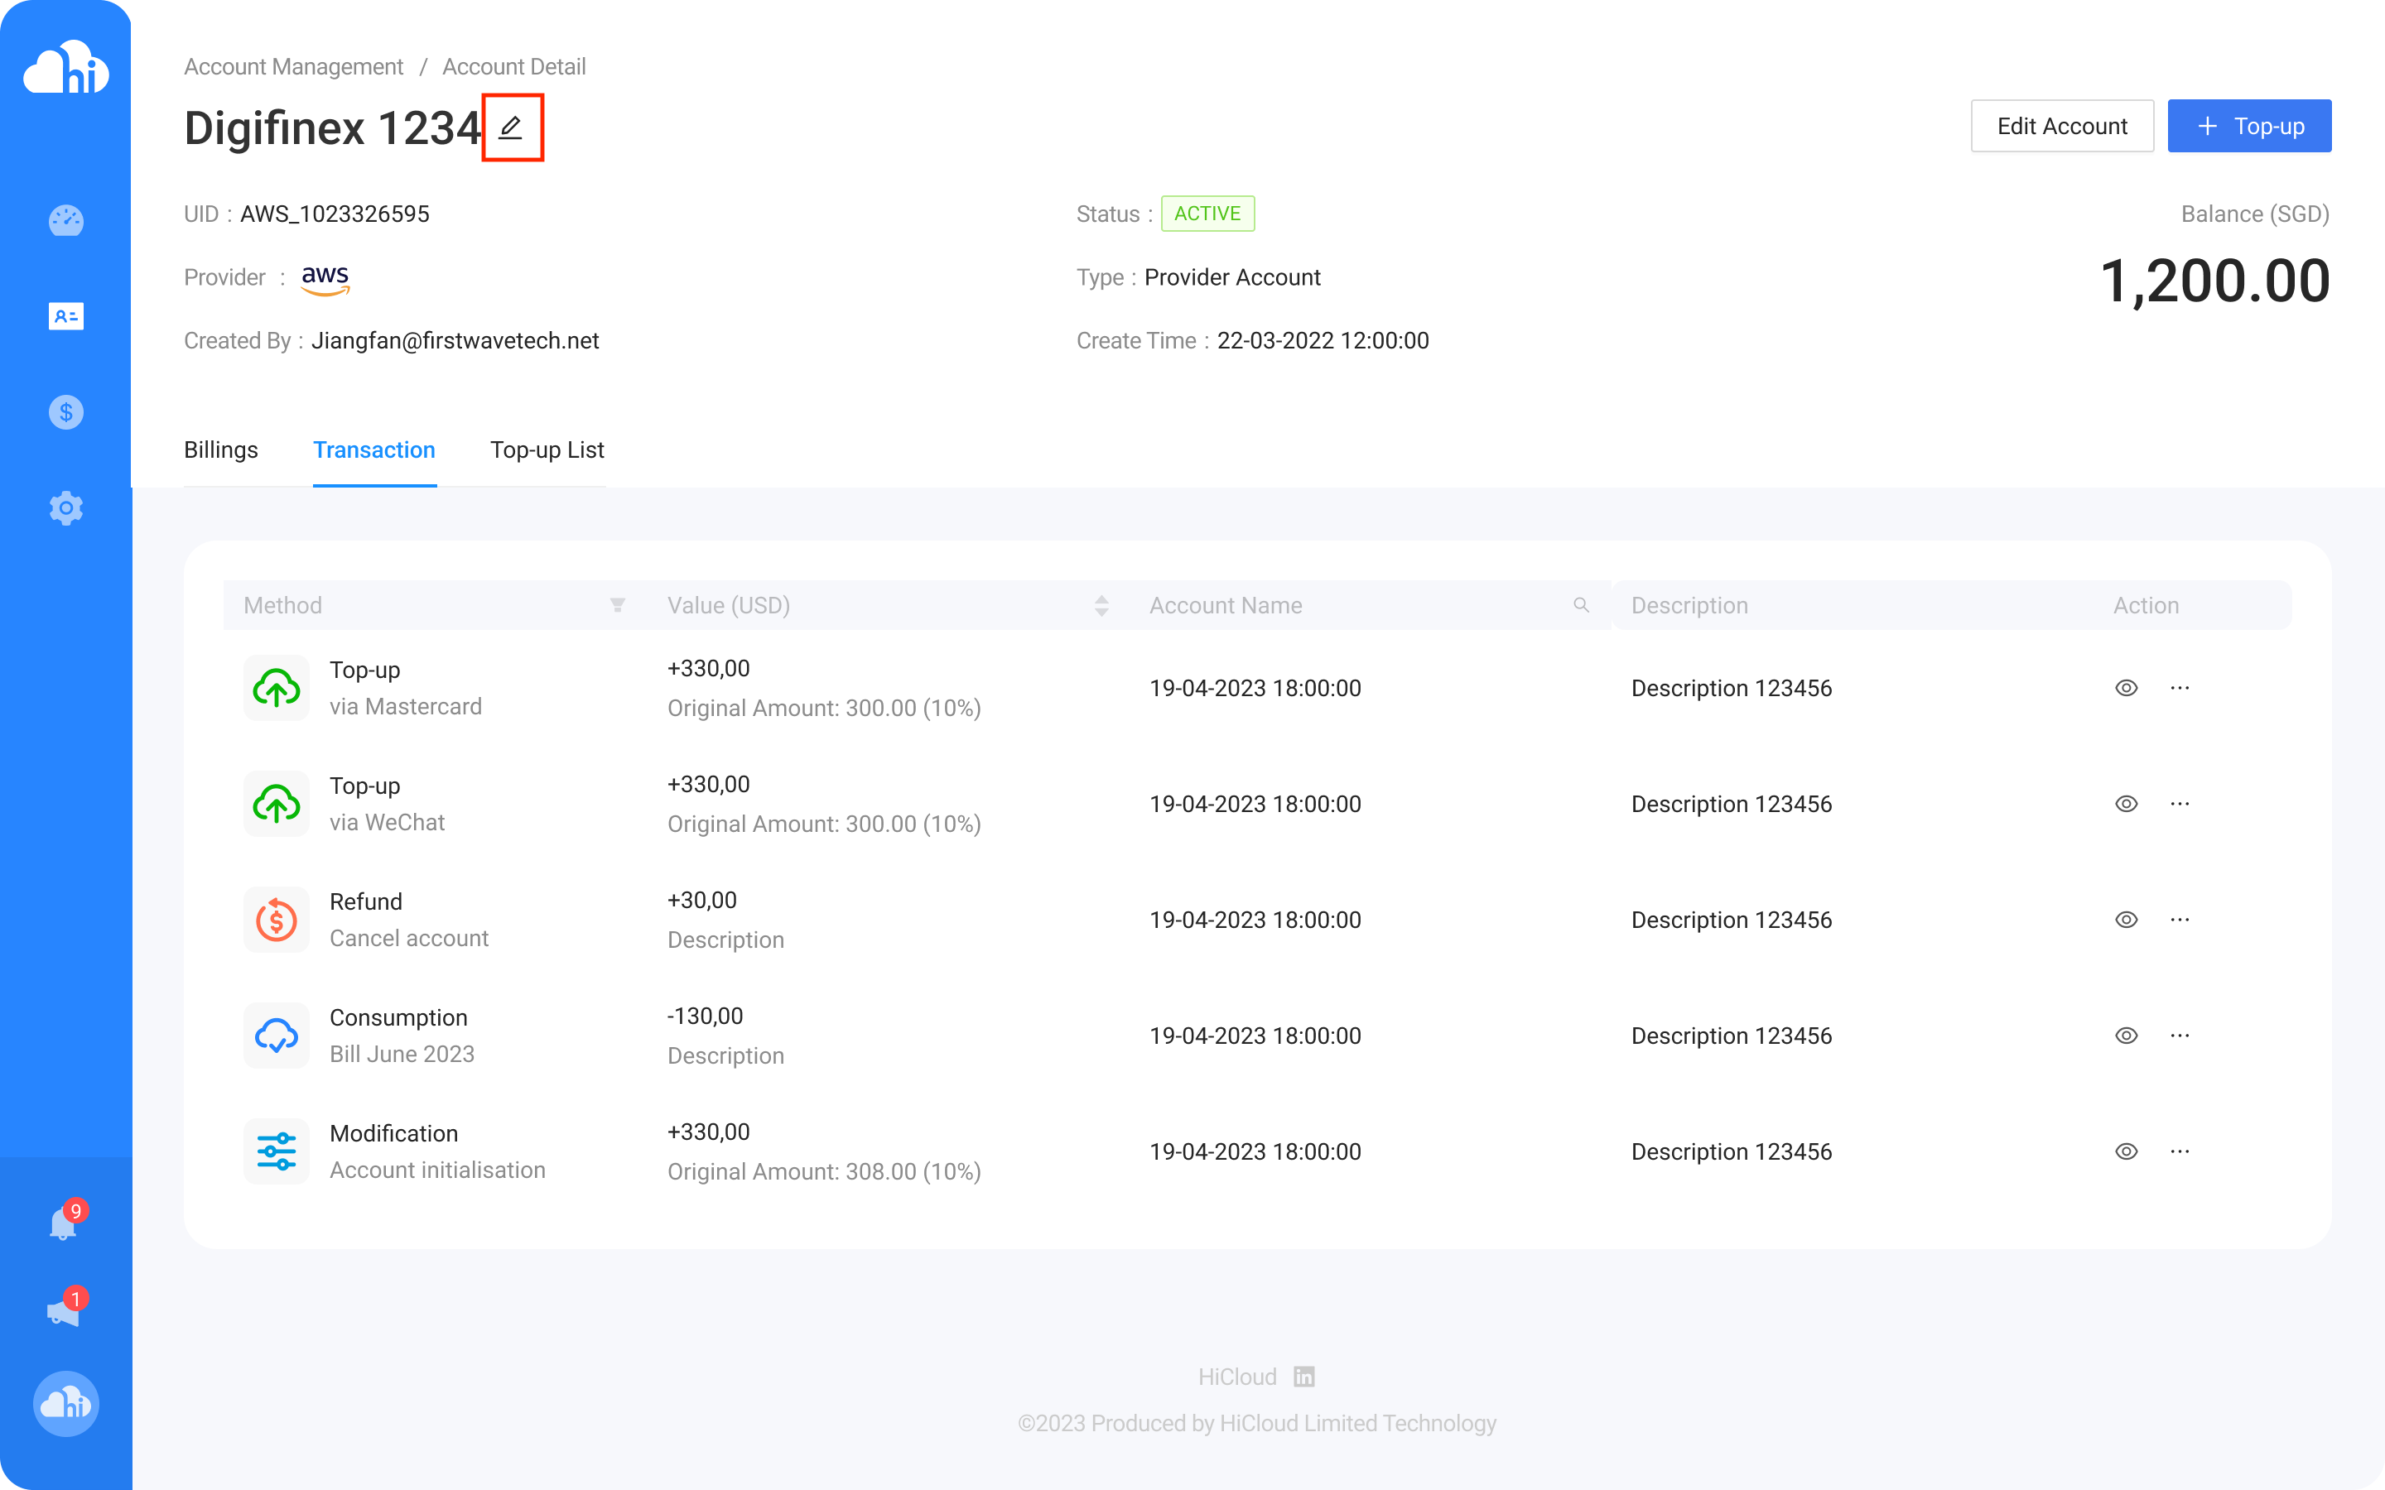Click the Modification sliders icon
Viewport: 2385px width, 1490px height.
[x=276, y=1151]
